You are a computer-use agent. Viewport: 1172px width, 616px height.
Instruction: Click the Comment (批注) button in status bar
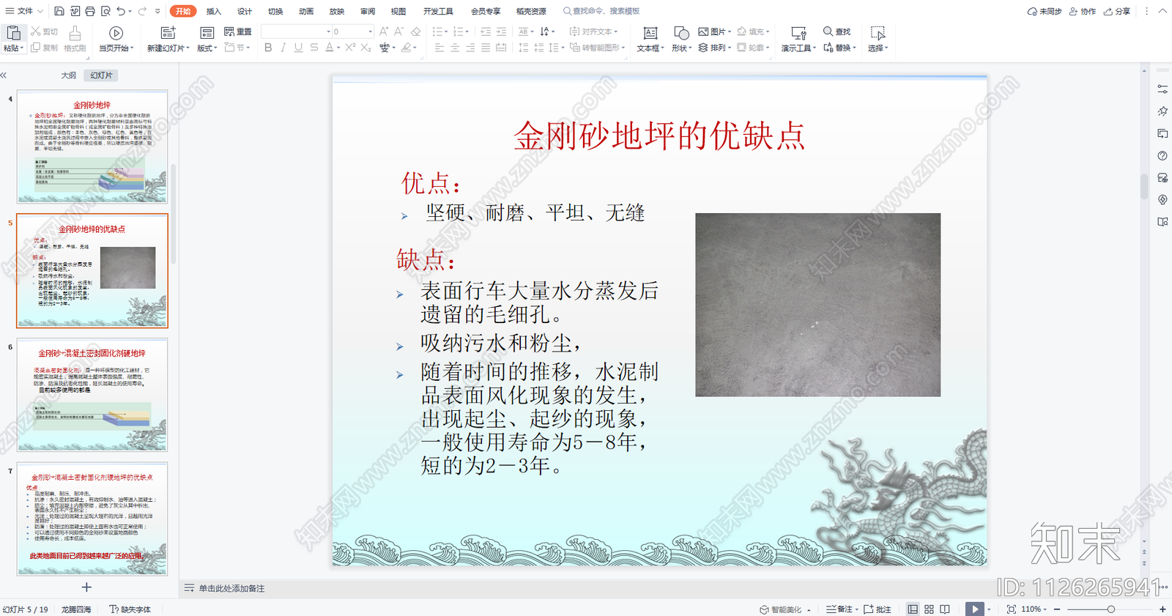(x=878, y=609)
